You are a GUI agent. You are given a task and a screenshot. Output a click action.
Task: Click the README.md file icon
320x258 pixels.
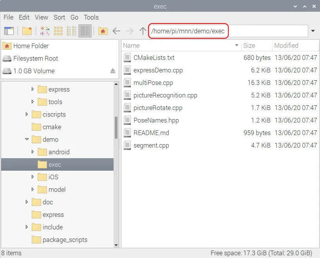pos(127,133)
